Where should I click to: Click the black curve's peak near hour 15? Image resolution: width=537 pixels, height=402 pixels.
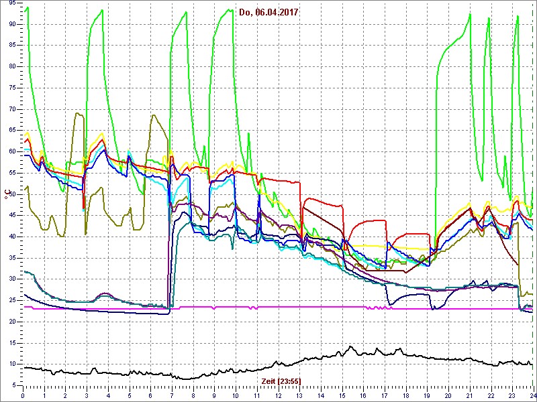click(350, 347)
